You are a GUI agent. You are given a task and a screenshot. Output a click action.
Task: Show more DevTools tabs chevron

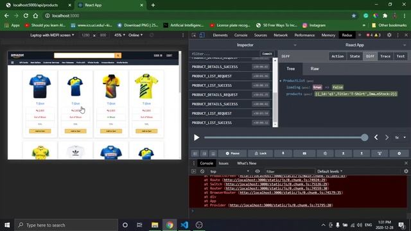[x=360, y=35]
